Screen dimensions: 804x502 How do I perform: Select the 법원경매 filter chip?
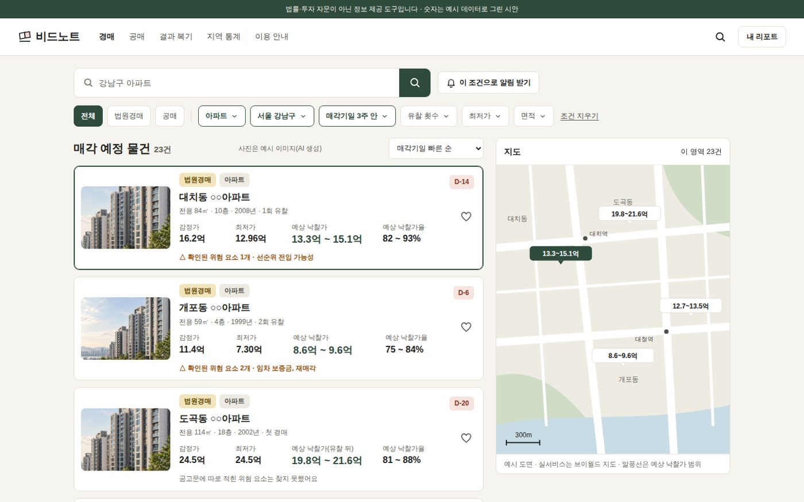[x=129, y=116]
